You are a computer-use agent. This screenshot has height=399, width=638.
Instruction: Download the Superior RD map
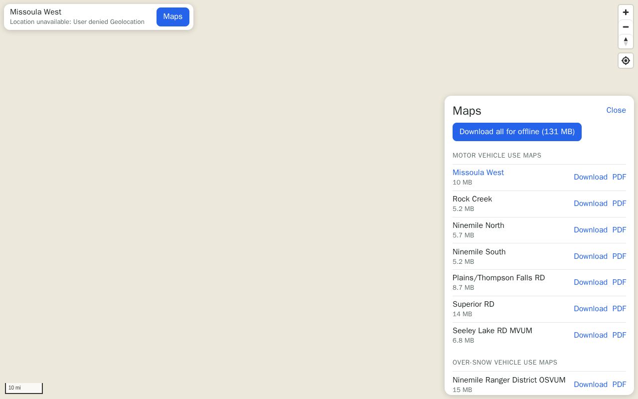tap(591, 309)
